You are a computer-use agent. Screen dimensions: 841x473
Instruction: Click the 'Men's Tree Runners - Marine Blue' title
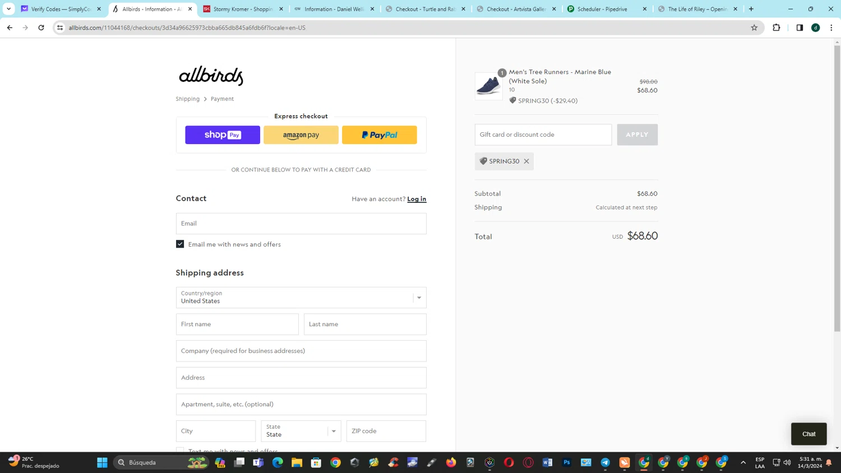click(560, 76)
